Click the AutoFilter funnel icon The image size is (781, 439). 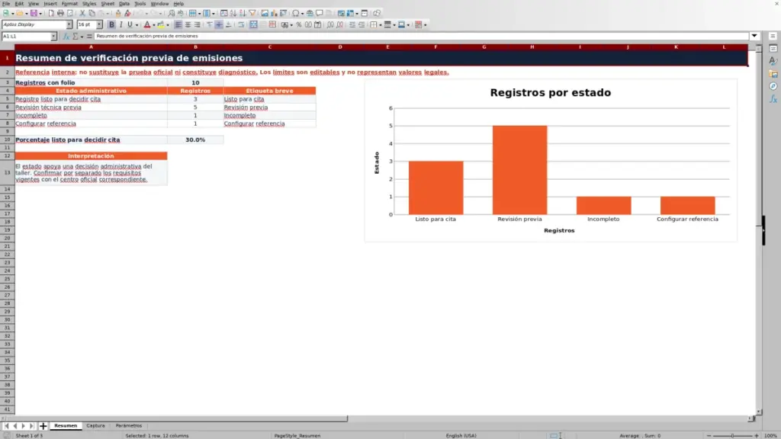pos(252,14)
